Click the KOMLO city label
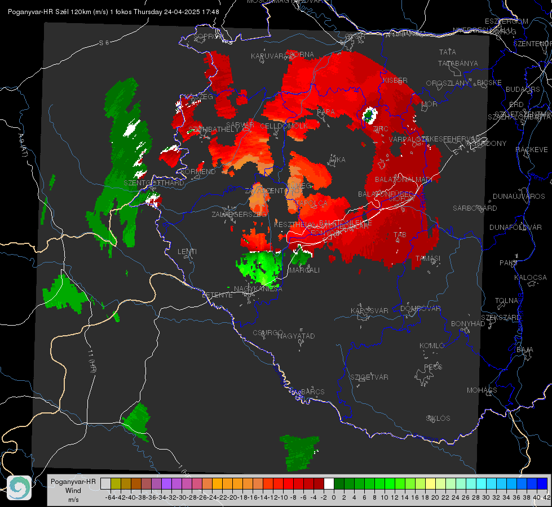 432,346
